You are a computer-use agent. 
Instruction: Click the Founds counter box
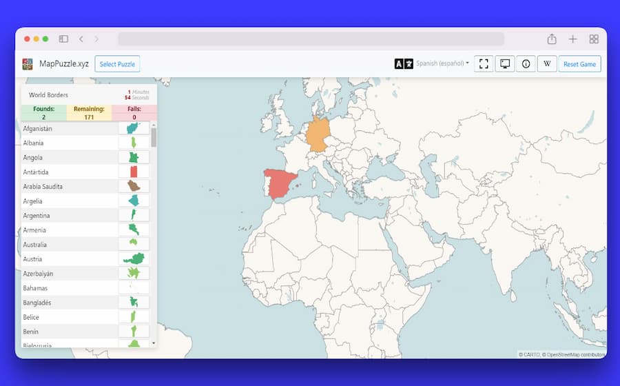pyautogui.click(x=43, y=113)
